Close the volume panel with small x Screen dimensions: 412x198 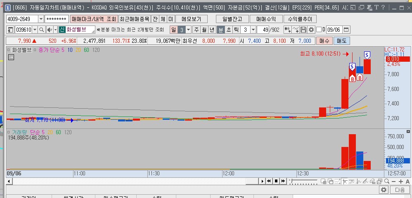(408, 131)
